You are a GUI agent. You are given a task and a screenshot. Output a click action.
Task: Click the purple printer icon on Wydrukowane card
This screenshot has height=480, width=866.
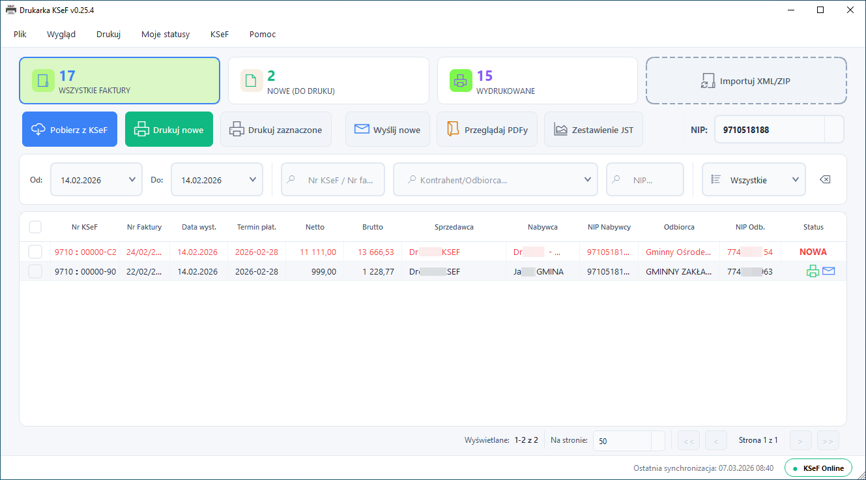point(460,81)
